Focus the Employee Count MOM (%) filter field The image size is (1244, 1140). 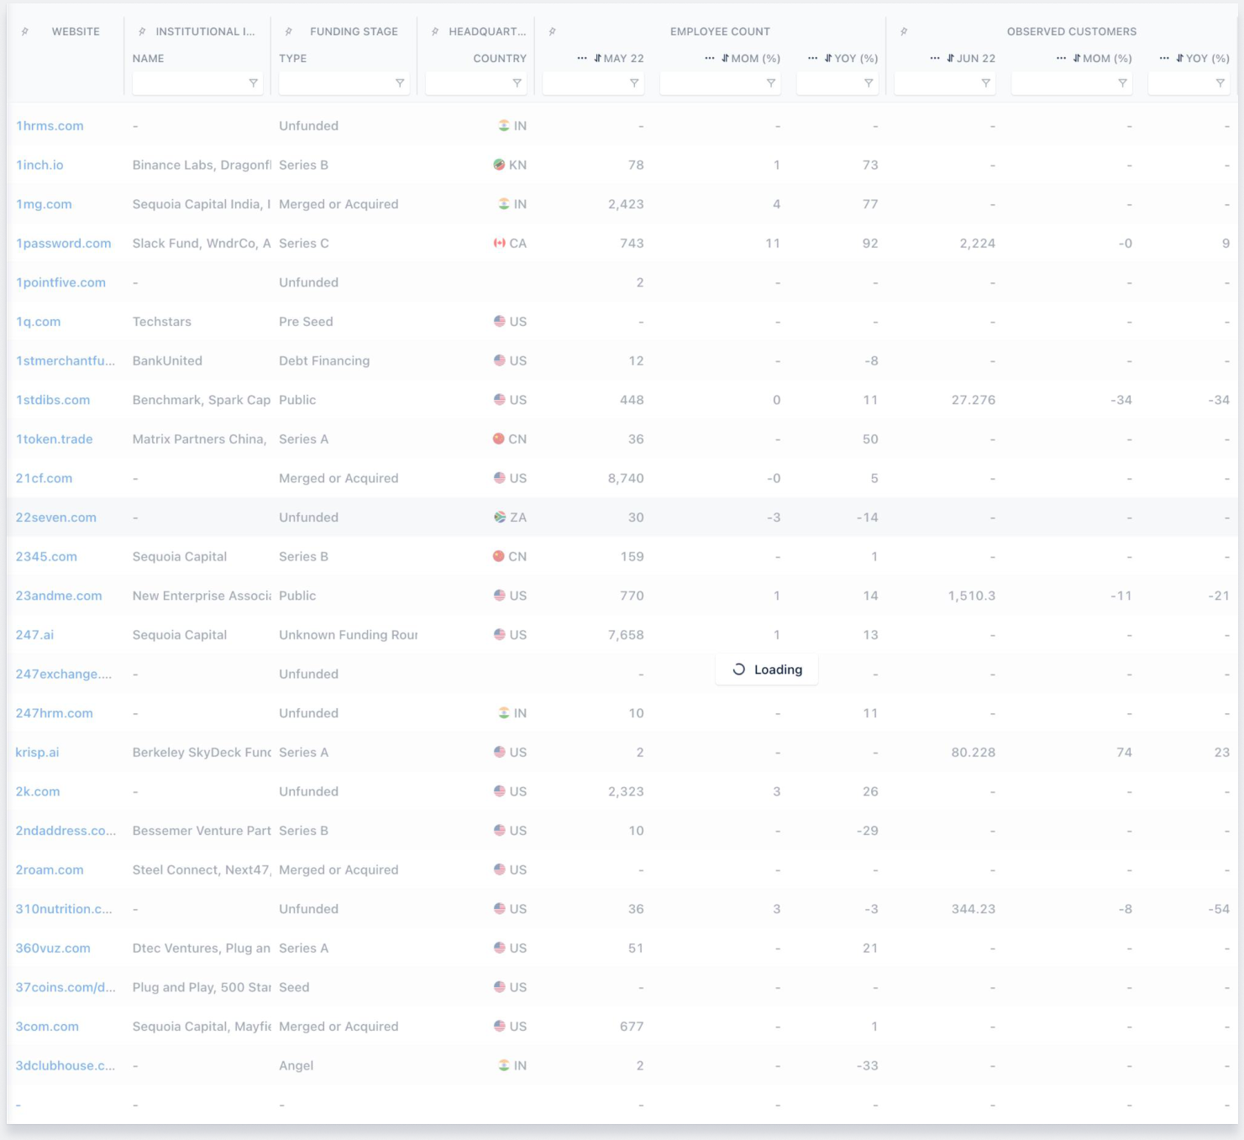pos(720,83)
